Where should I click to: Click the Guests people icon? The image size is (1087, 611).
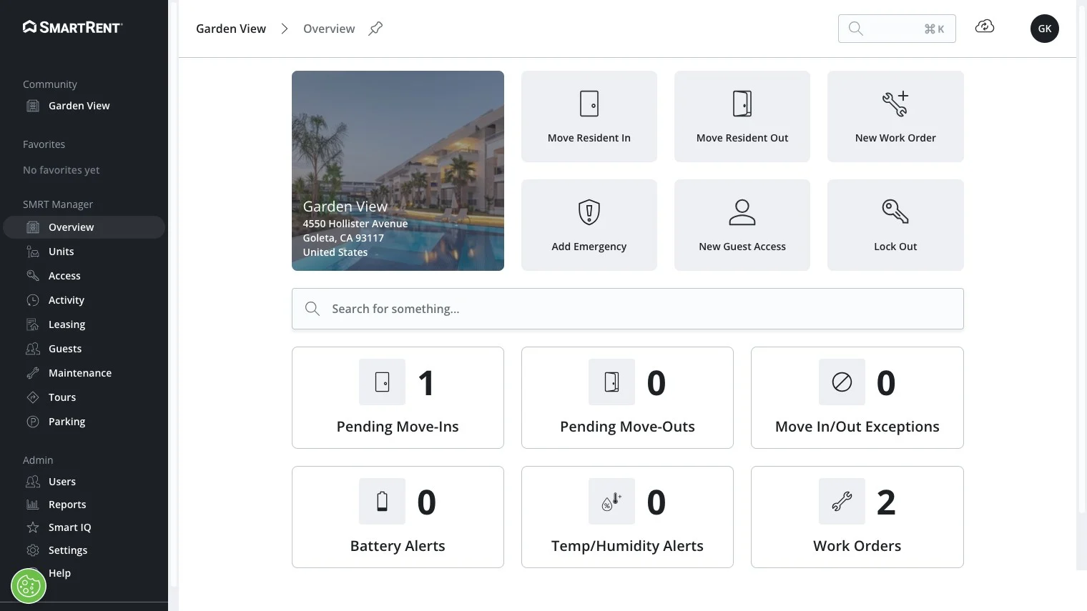(x=33, y=349)
